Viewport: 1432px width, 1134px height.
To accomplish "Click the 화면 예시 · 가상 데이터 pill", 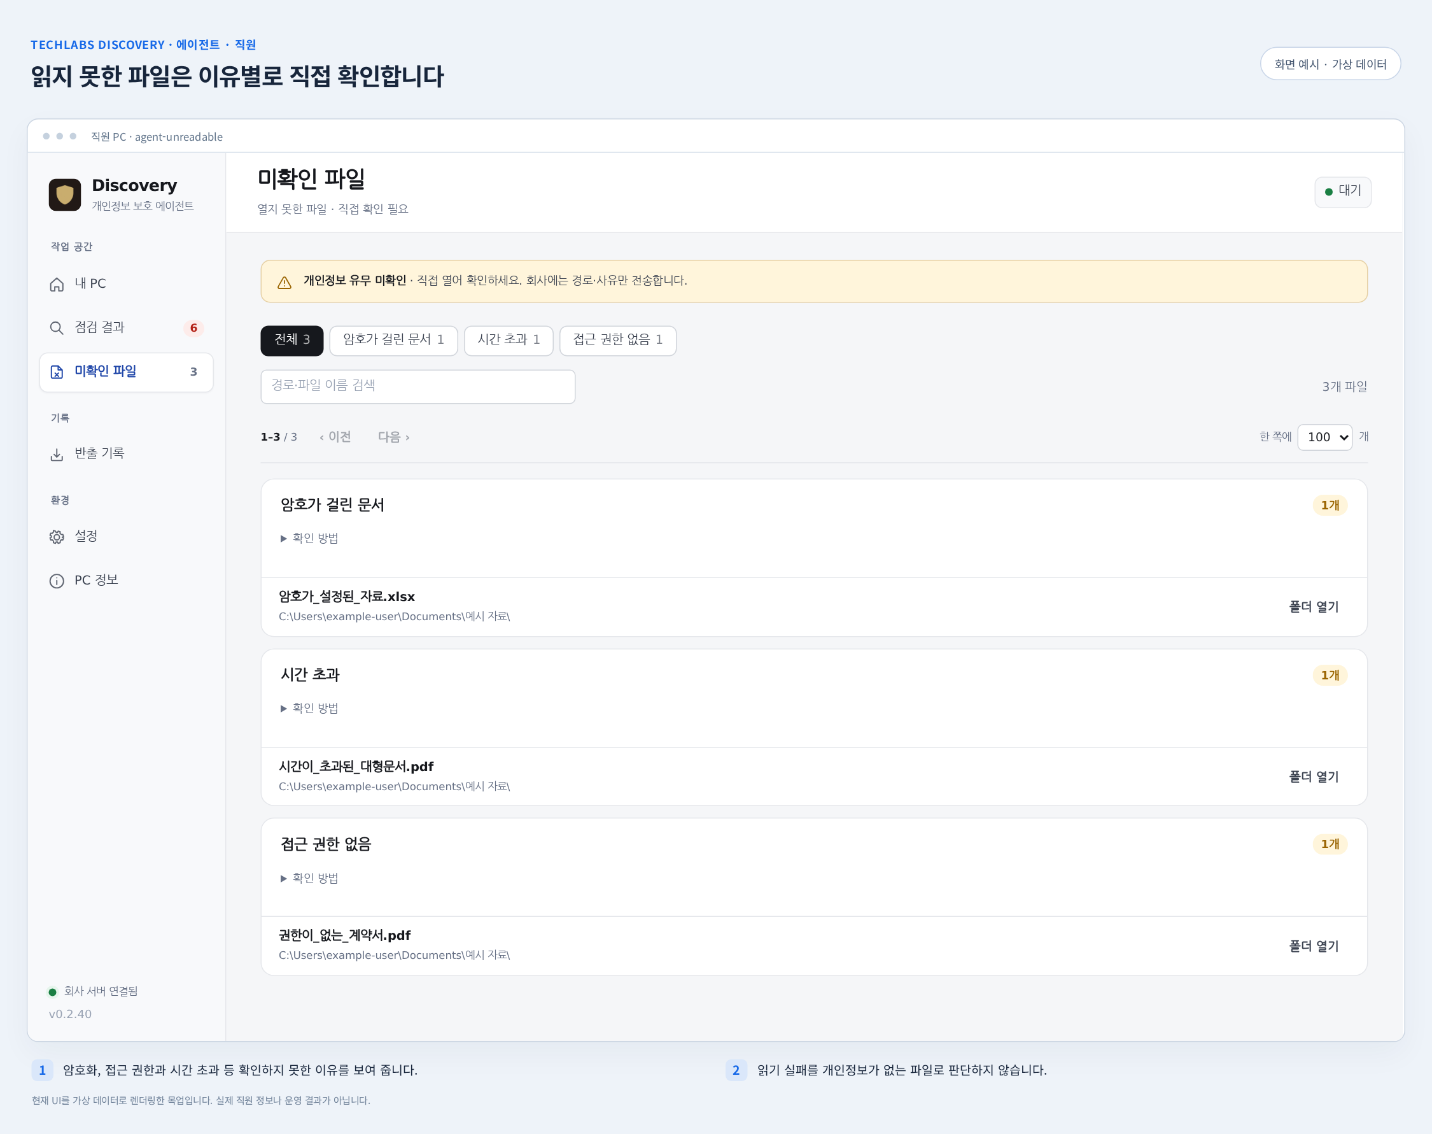I will tap(1330, 64).
